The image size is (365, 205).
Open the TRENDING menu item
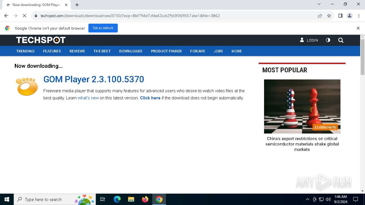point(25,51)
